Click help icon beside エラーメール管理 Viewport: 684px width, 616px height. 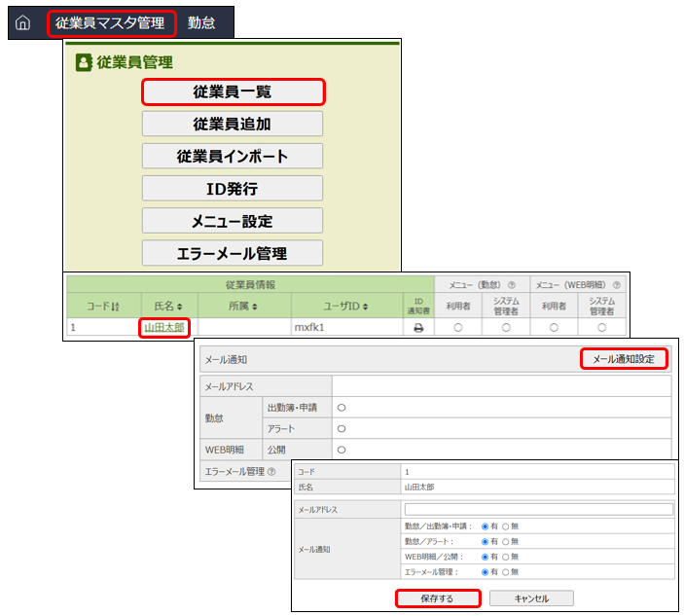270,472
